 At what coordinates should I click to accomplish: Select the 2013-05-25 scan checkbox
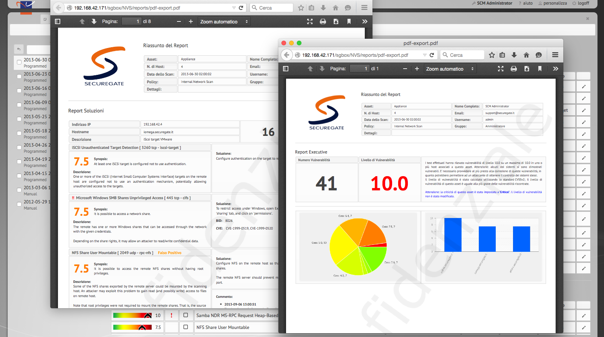click(x=19, y=119)
